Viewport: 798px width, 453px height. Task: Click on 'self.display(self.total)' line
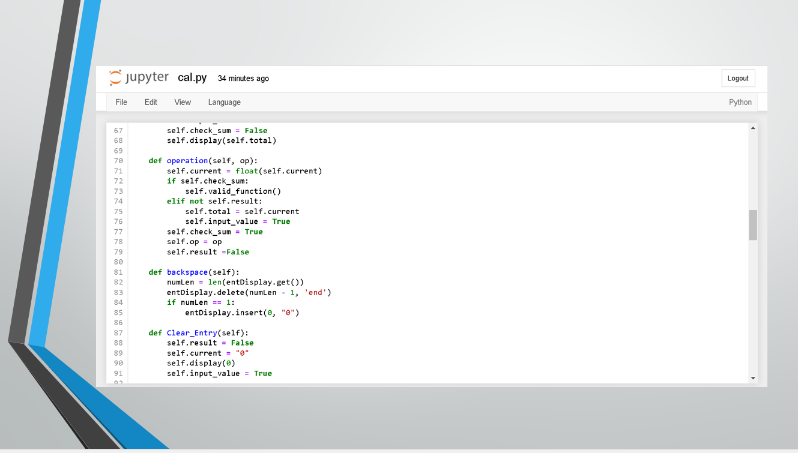(222, 140)
